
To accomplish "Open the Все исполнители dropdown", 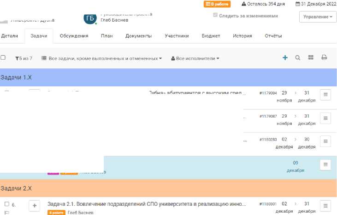I will click(x=195, y=58).
